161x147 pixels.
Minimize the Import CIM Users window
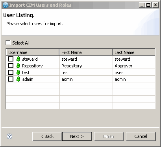142,5
